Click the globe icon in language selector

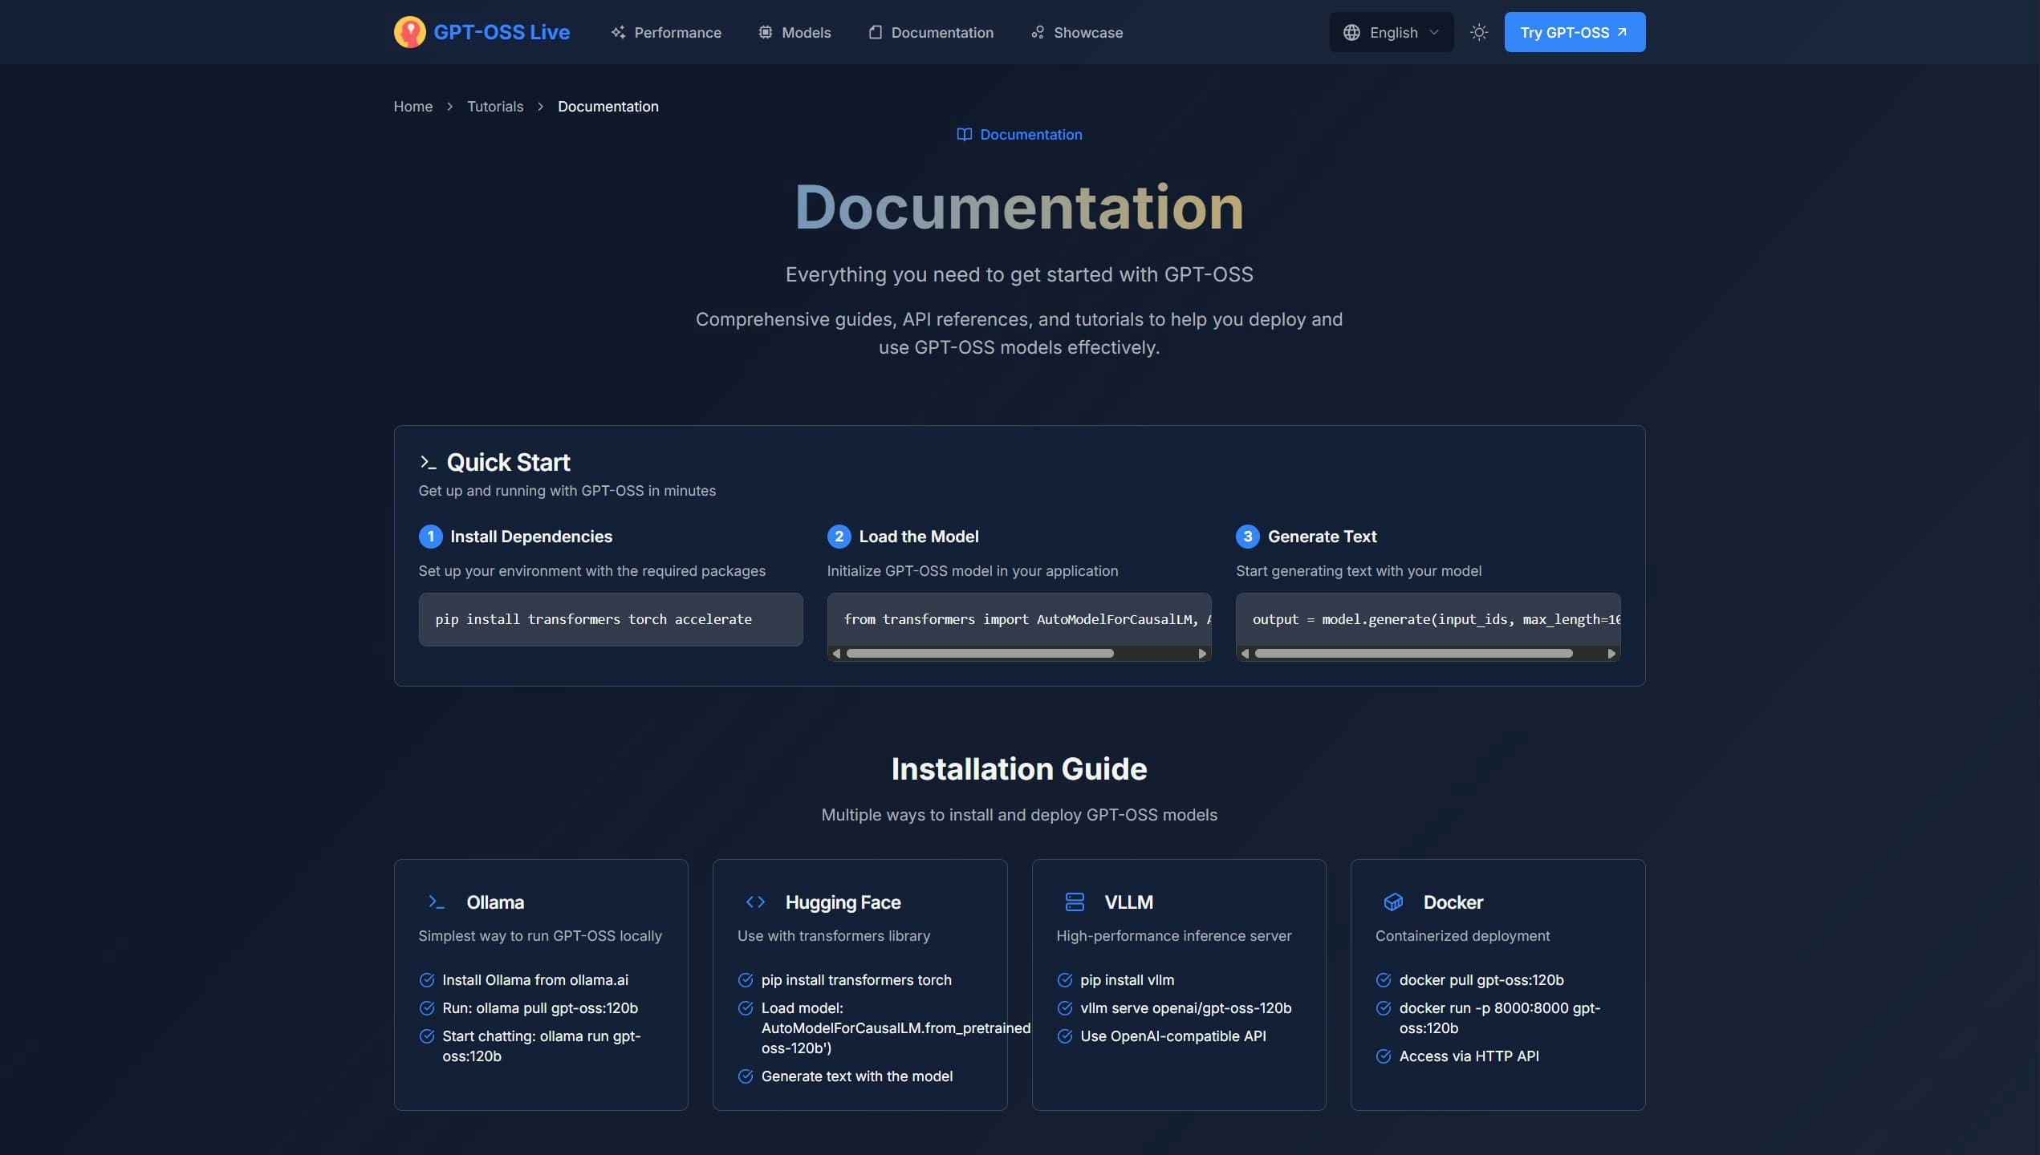point(1351,32)
